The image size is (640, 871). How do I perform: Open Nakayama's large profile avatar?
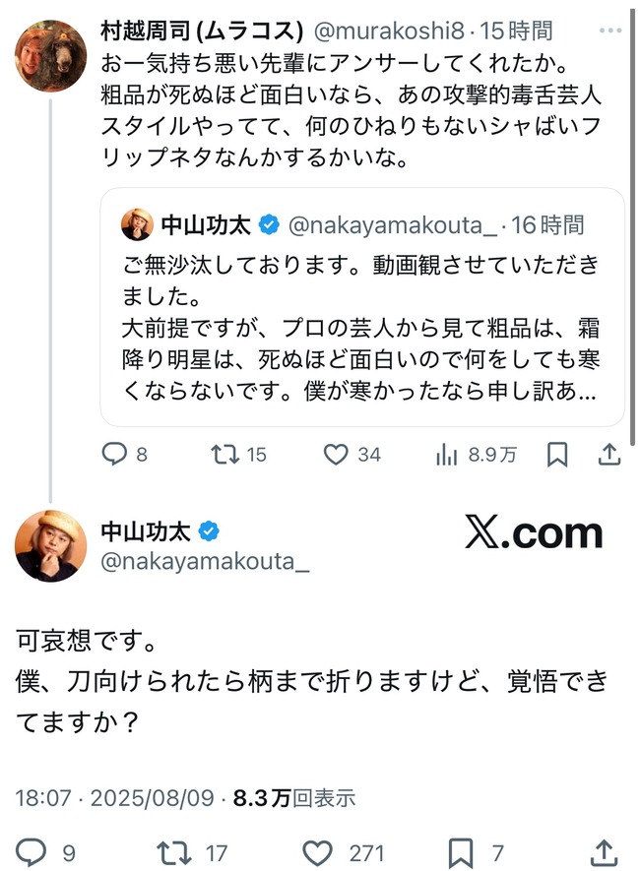50,546
